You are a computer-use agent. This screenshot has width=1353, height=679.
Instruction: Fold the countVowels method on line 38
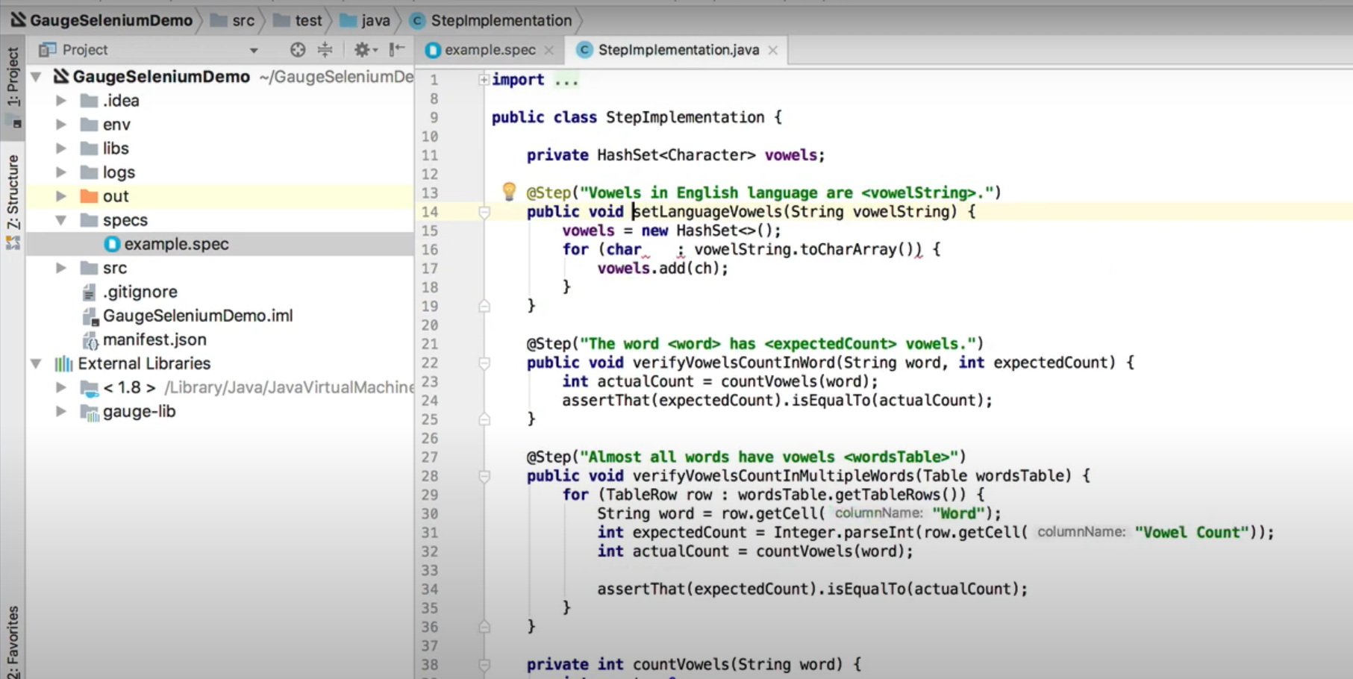484,665
